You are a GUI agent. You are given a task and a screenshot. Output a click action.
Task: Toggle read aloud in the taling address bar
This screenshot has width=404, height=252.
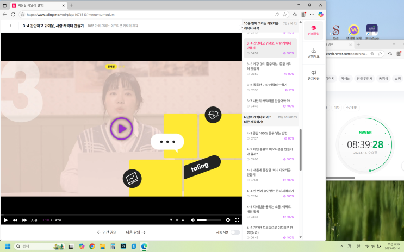tap(277, 15)
